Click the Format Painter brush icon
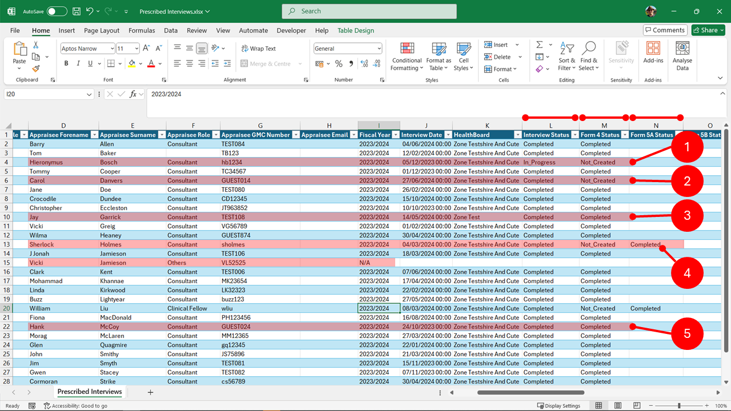The image size is (731, 411). coord(36,68)
